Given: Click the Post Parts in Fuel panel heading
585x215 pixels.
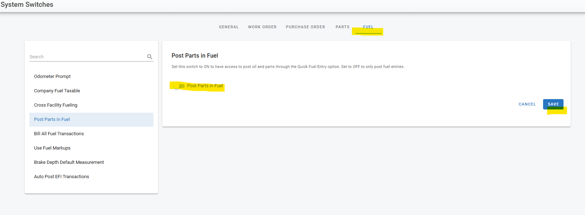Looking at the screenshot, I should [x=195, y=56].
